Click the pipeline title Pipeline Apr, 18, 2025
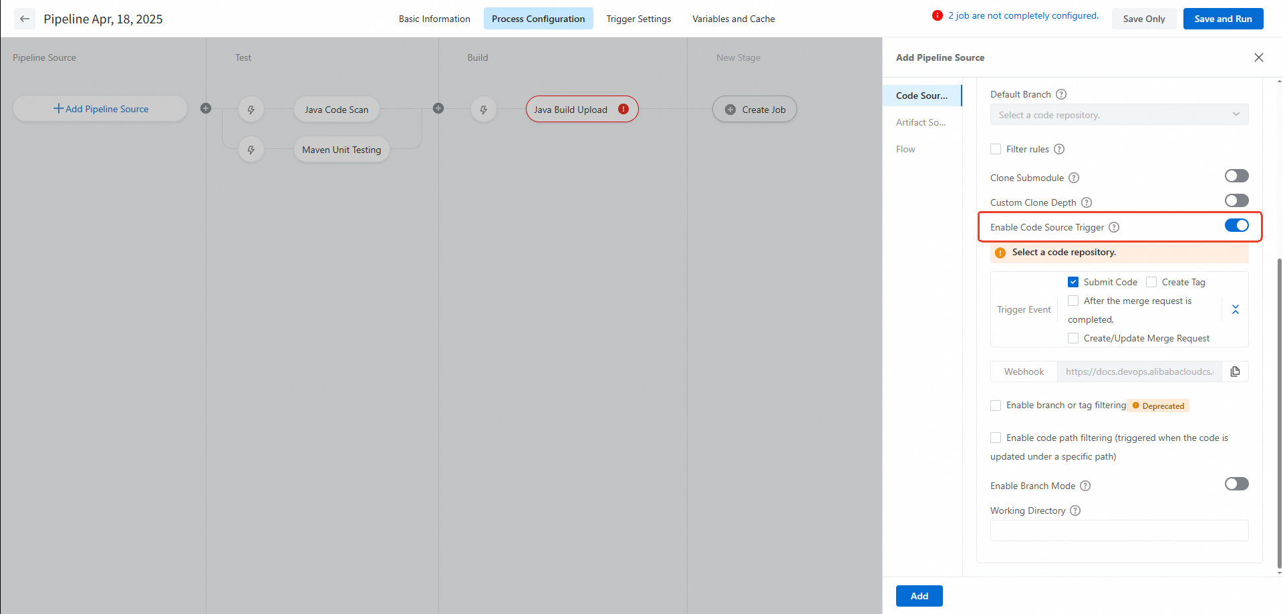 103,19
